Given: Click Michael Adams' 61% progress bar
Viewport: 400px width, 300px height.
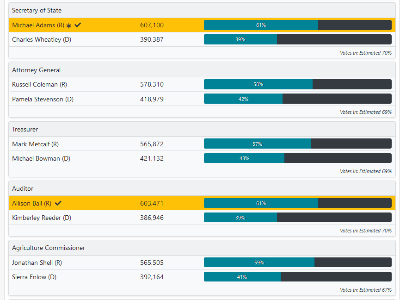Looking at the screenshot, I should click(298, 25).
